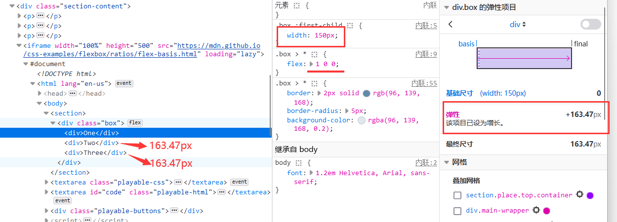The height and width of the screenshot is (222, 617).
Task: Collapse div class="section-content" node
Action: 12,6
